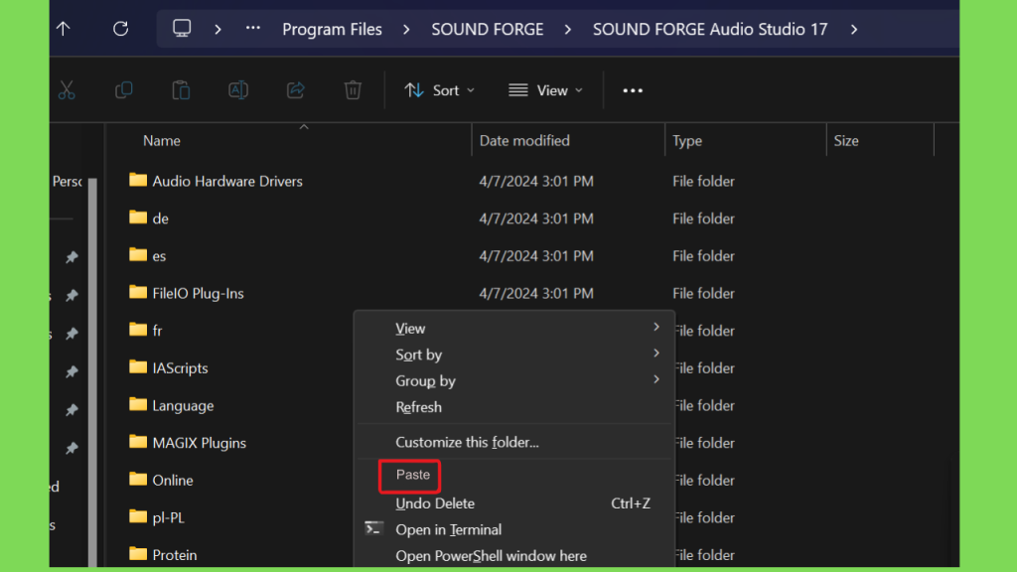Select the Language folder icon
The image size is (1017, 572).
coord(137,404)
